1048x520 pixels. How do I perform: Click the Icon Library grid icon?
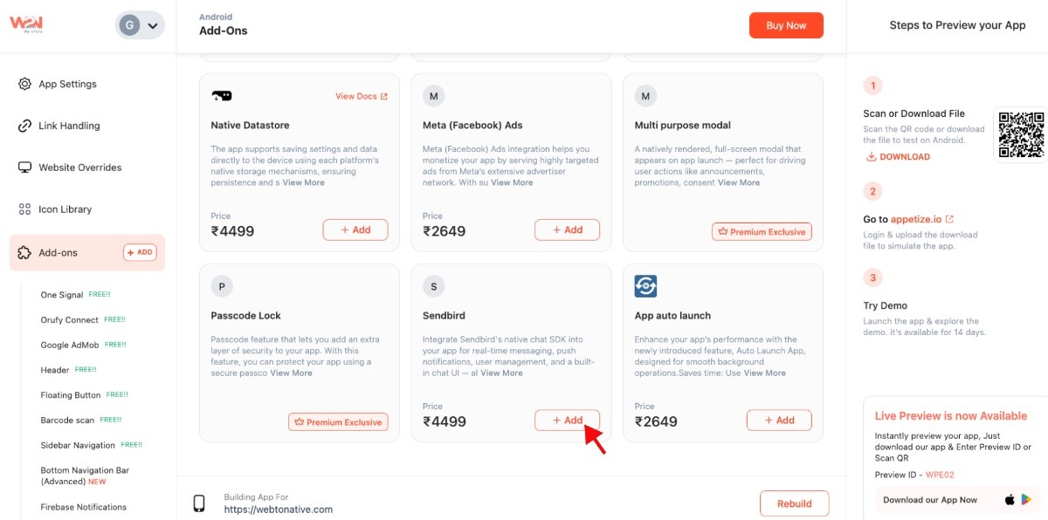tap(24, 209)
